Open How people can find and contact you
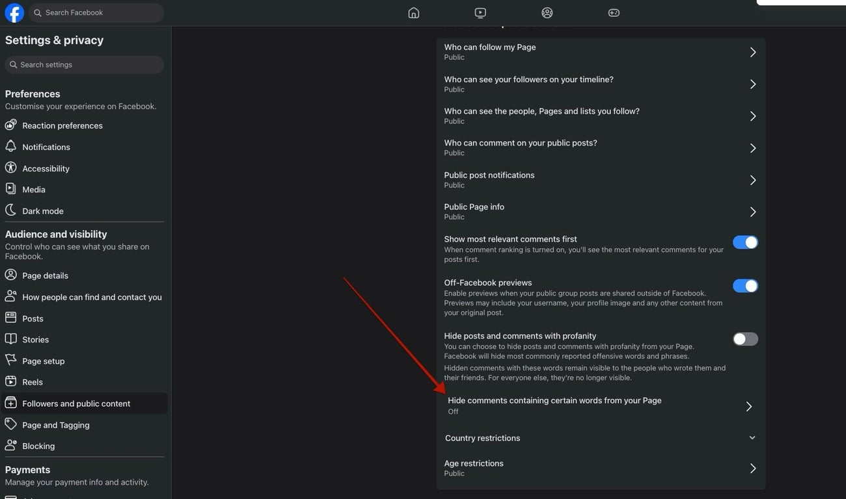 pos(85,297)
